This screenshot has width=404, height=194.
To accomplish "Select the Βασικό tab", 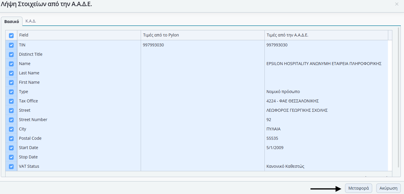I will (12, 21).
